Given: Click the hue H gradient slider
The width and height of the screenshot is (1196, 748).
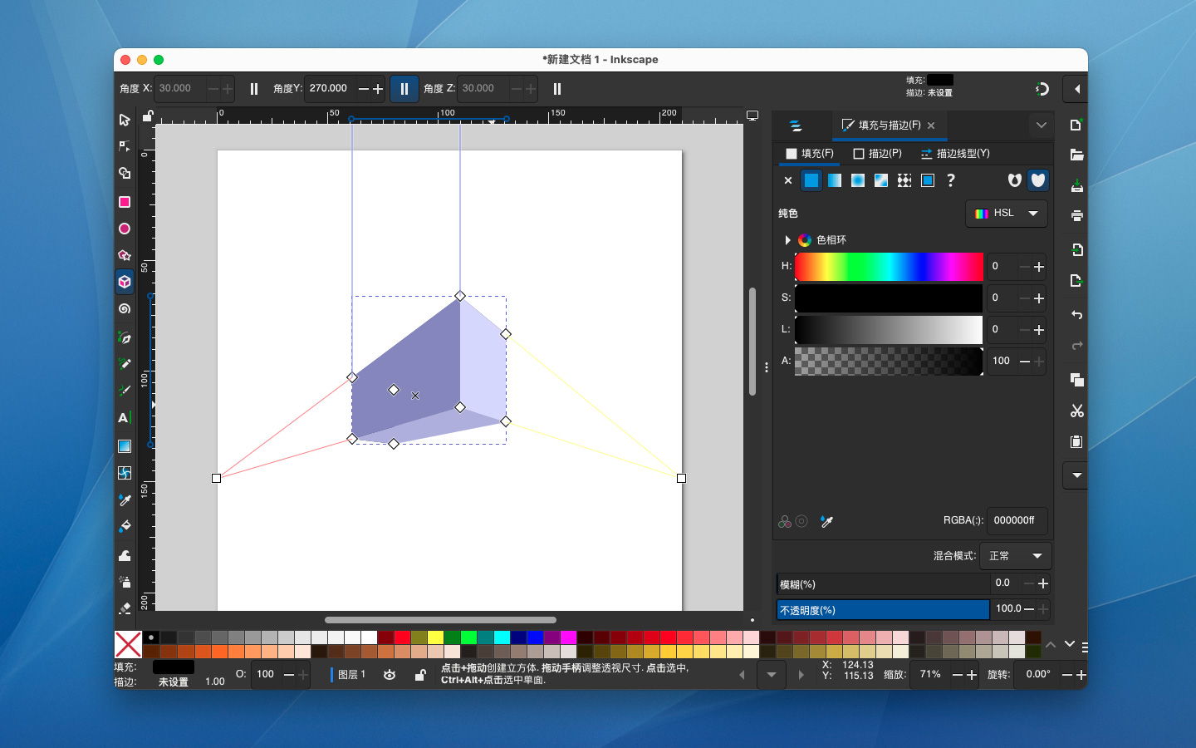Looking at the screenshot, I should [x=889, y=267].
